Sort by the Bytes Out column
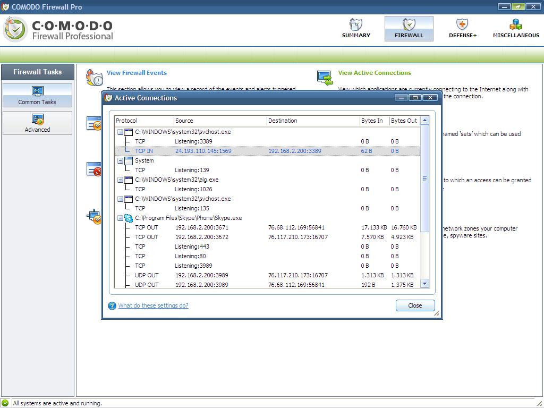This screenshot has width=544, height=408. click(x=404, y=121)
